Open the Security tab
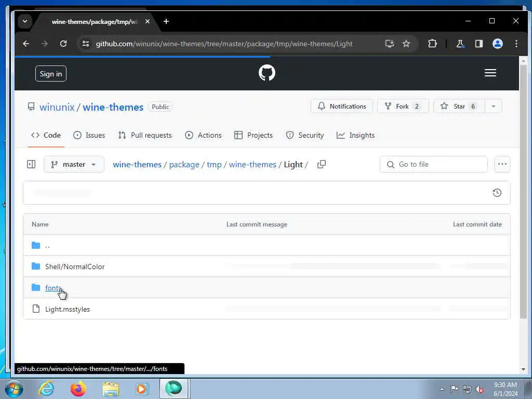Viewport: 532px width, 399px height. (x=304, y=135)
